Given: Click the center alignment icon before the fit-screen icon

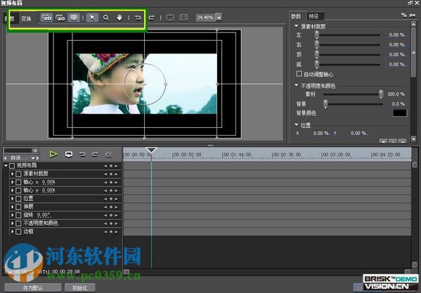Looking at the screenshot, I should click(x=169, y=18).
